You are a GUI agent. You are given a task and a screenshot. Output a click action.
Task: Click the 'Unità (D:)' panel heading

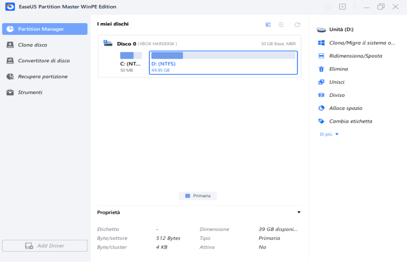(341, 30)
